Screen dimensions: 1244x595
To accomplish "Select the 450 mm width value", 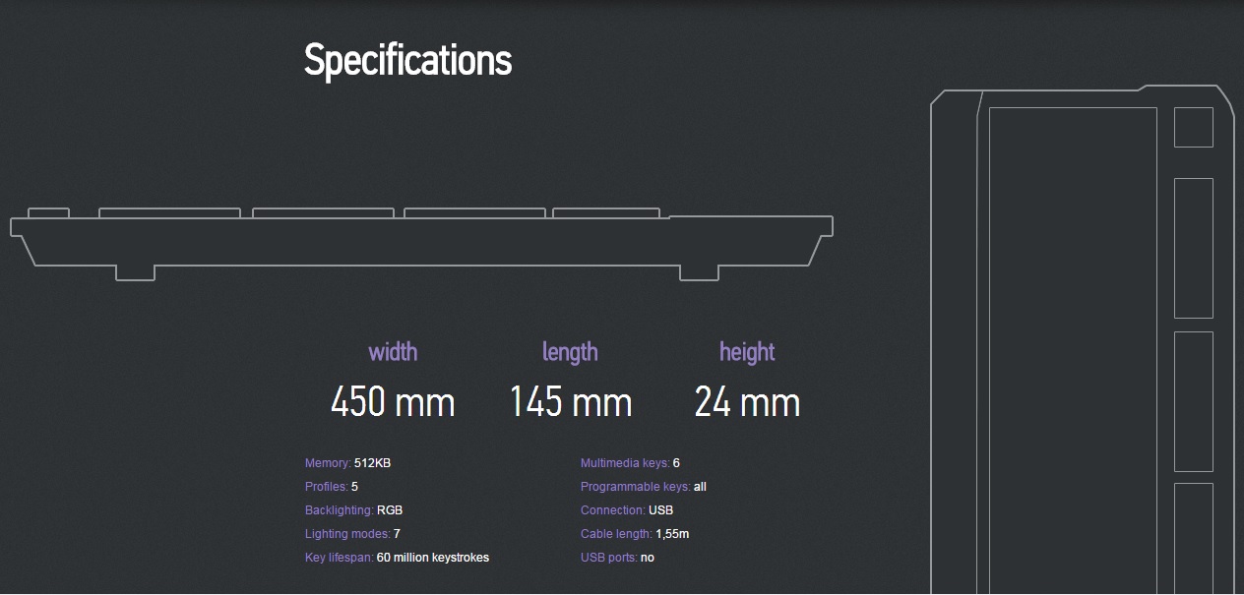I will tap(393, 402).
